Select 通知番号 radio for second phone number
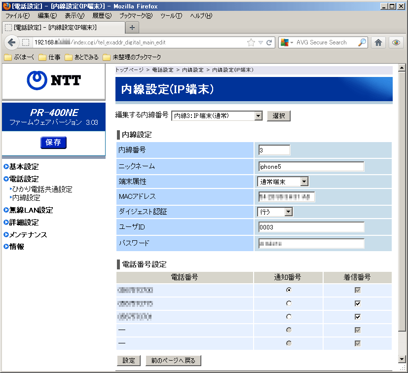This screenshot has width=408, height=373. click(289, 303)
